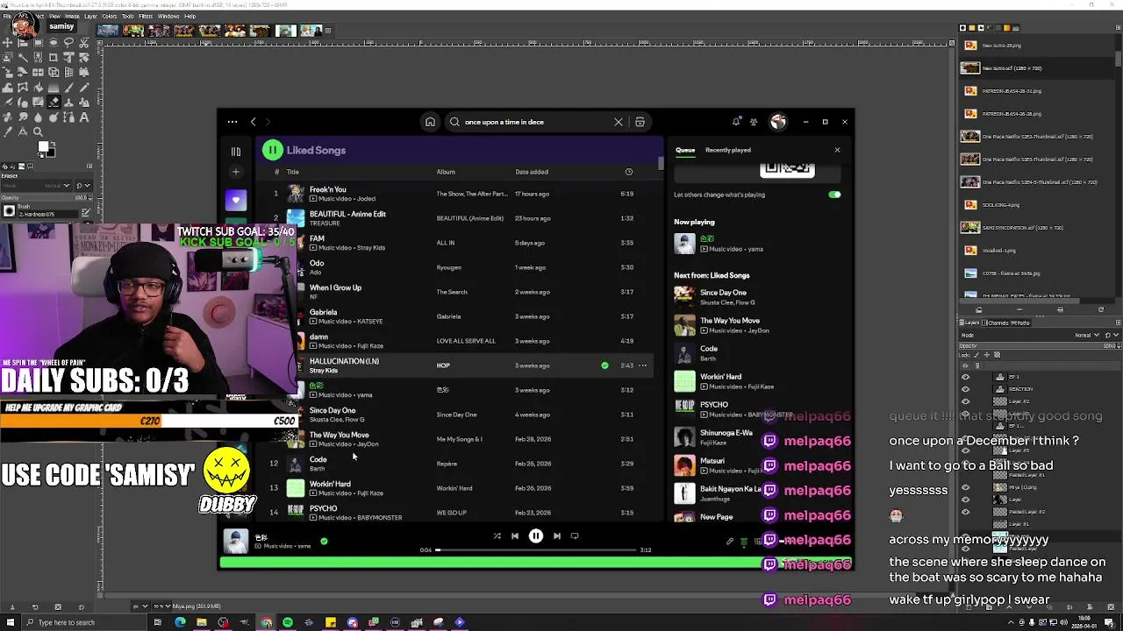Open the Tool Options panel configure menu
Viewport: 1123px width, 631px height.
89,166
